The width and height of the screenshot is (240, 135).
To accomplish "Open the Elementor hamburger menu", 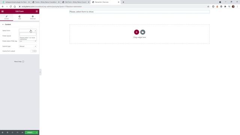I will point(3,11).
